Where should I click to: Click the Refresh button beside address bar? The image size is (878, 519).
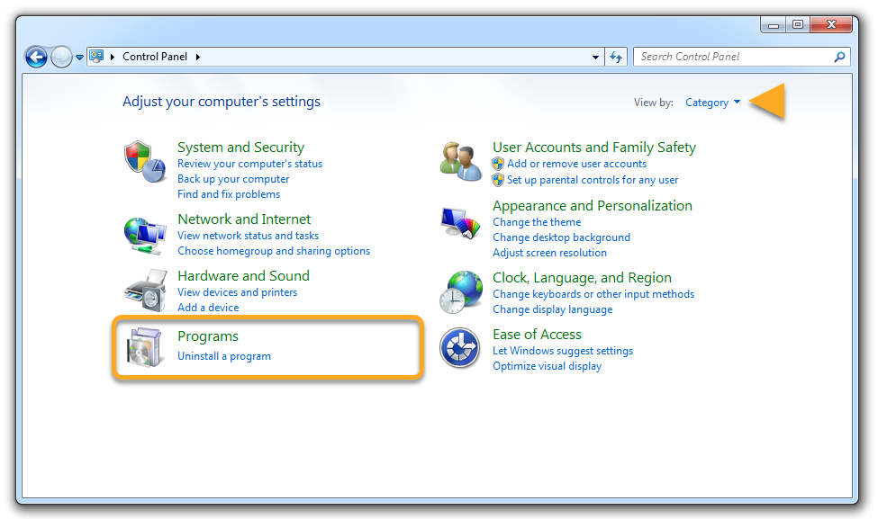pos(616,57)
